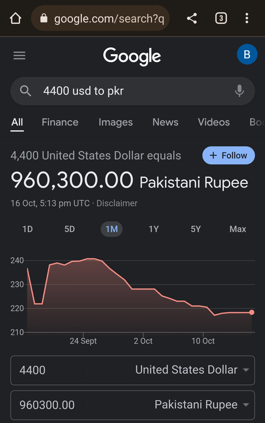Select the 1D chart range
Image resolution: width=265 pixels, height=423 pixels.
(x=28, y=229)
